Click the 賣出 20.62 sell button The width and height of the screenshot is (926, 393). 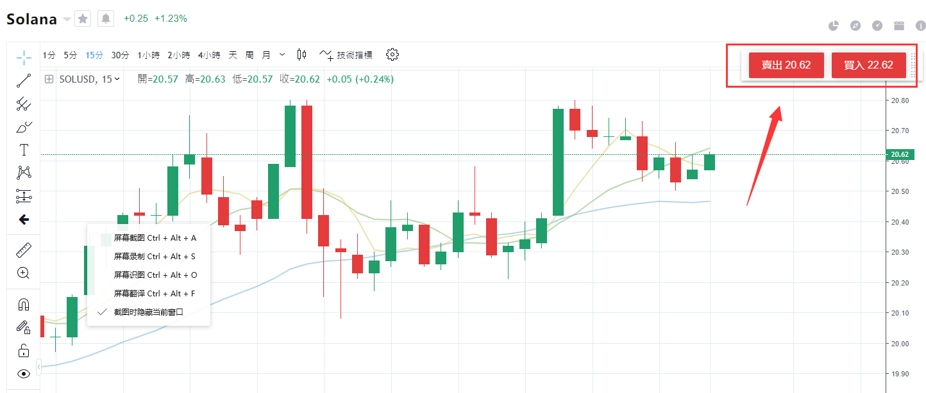point(786,65)
